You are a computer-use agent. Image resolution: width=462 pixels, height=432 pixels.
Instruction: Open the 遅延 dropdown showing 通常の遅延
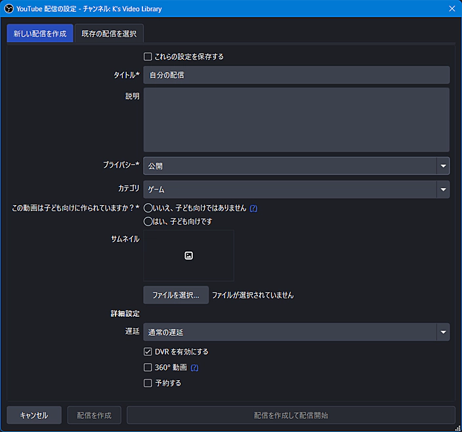297,332
